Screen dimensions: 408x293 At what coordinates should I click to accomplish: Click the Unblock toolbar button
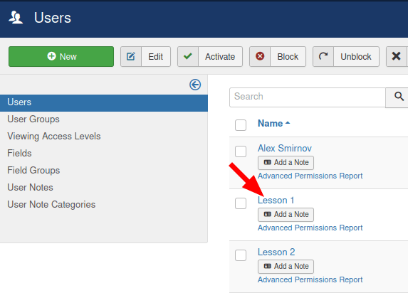click(346, 57)
